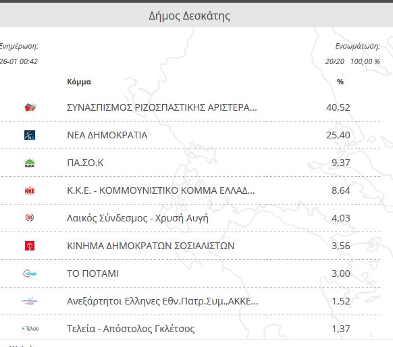
Task: Click the To Potami wave logo
Action: tap(30, 273)
